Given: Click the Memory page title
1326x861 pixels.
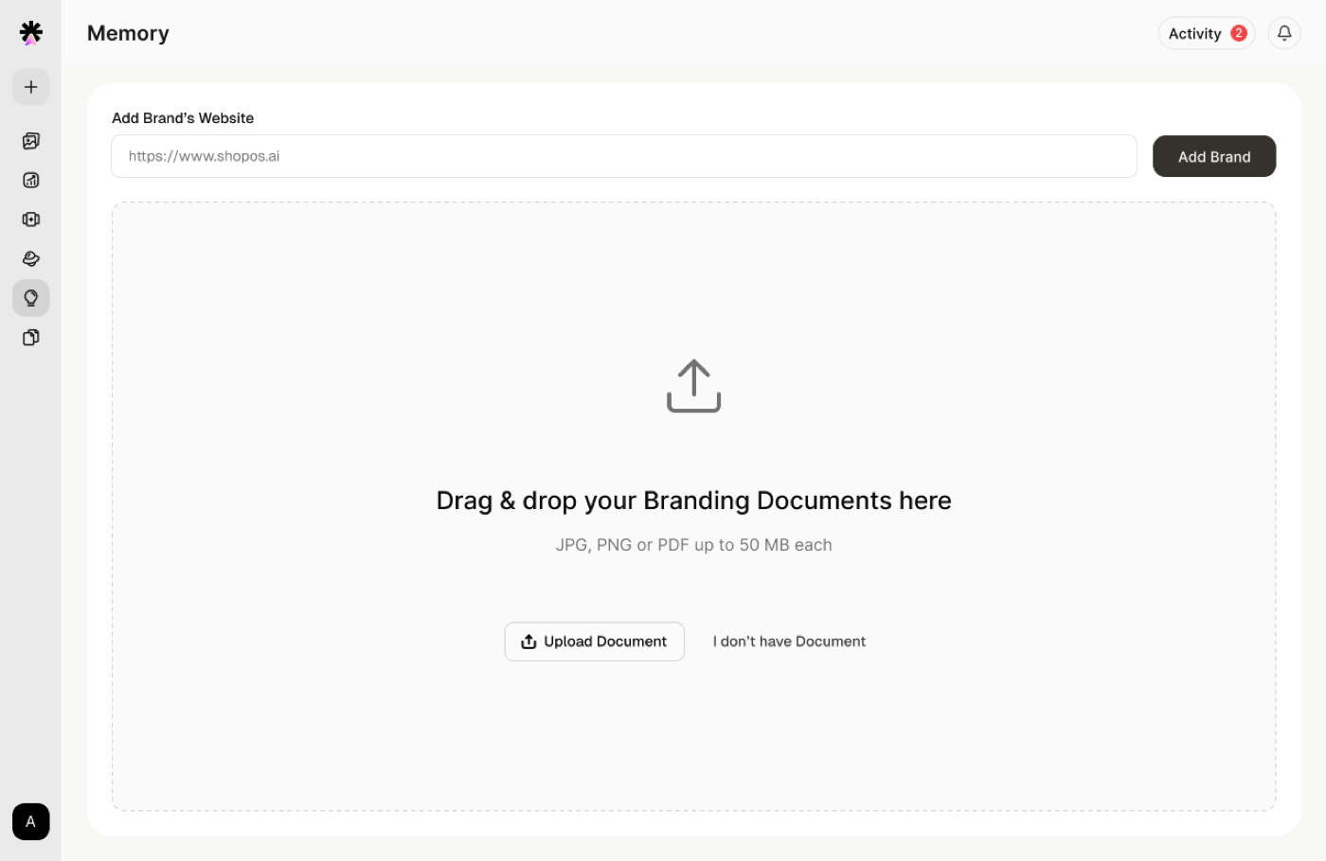Looking at the screenshot, I should pos(128,33).
